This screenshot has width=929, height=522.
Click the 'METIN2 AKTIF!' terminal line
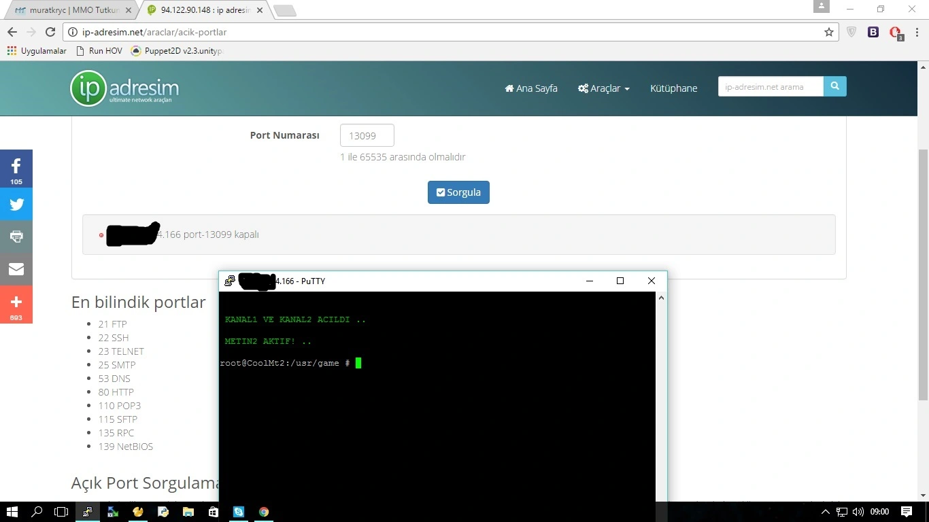[268, 341]
